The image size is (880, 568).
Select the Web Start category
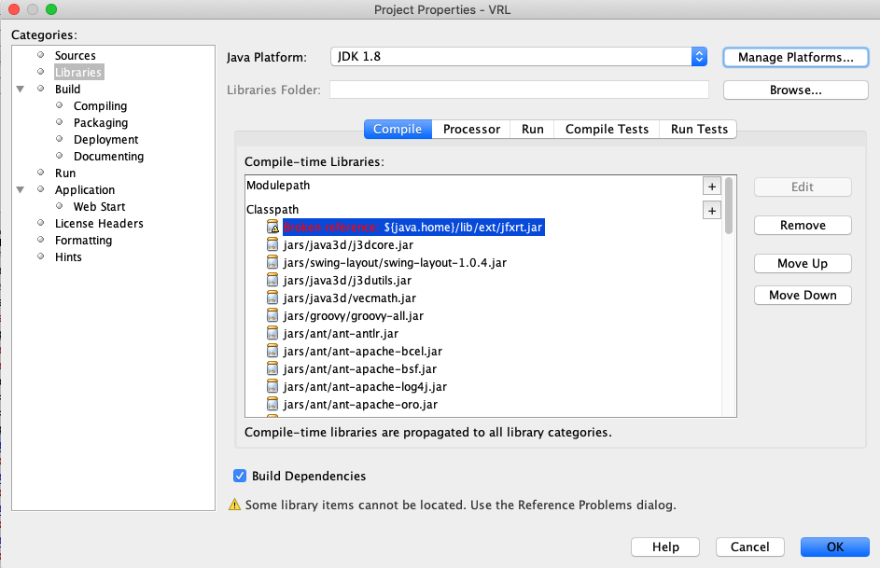[99, 207]
